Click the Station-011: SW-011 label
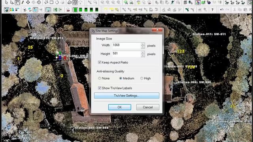253x142 pixels. [209, 34]
